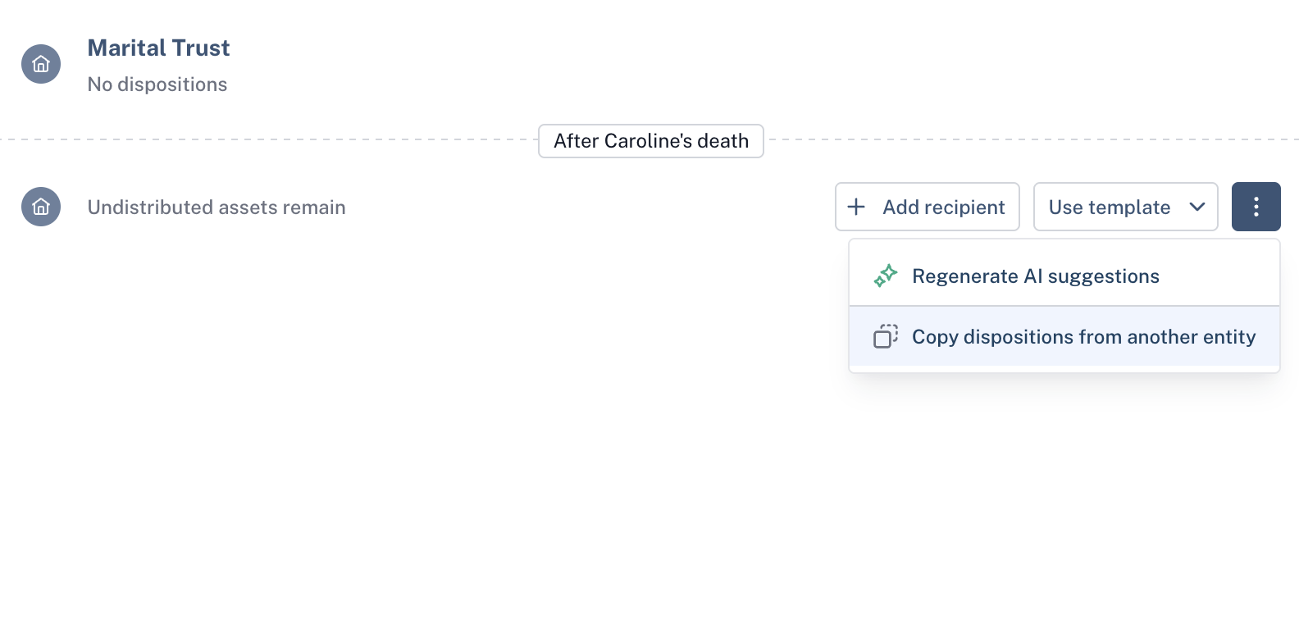
Task: Click the Add recipient label text
Action: [943, 207]
